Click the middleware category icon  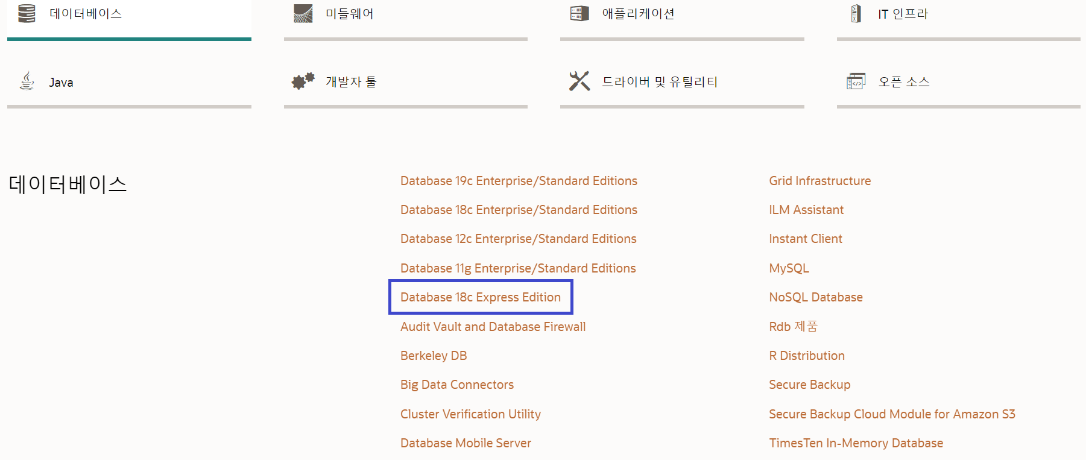(303, 13)
